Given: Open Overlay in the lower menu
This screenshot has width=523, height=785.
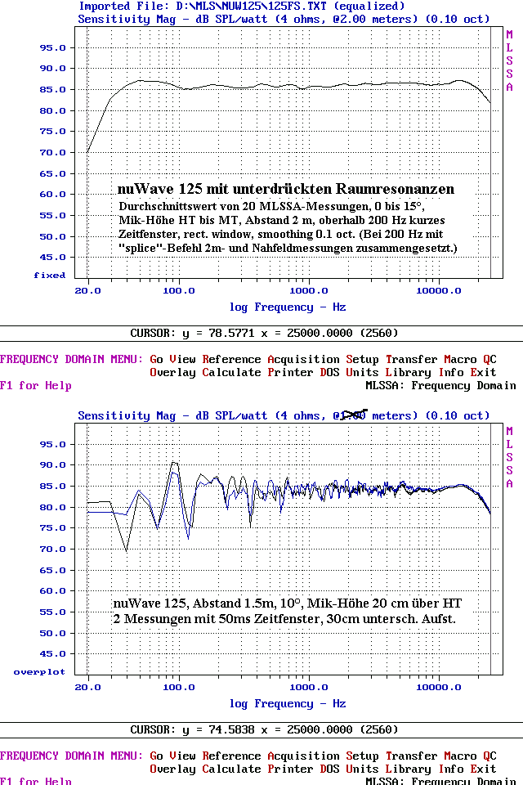Looking at the screenshot, I should (172, 769).
